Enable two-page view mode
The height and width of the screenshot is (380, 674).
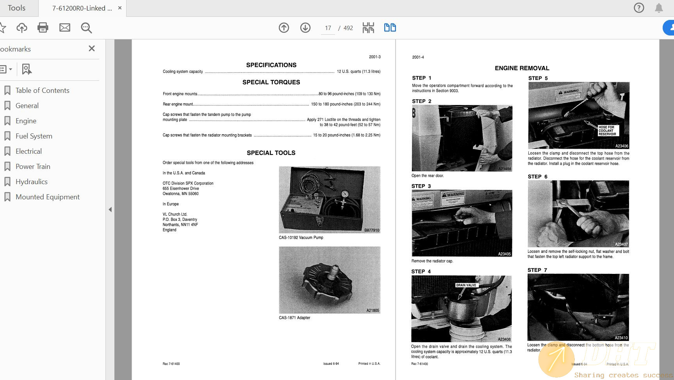390,28
